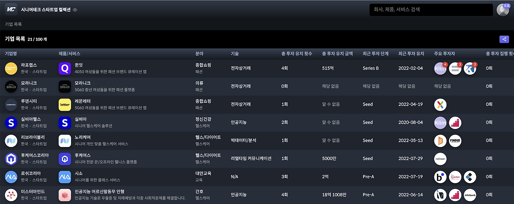Open the 모라니크 company logo
514x204 pixels.
(x=11, y=86)
